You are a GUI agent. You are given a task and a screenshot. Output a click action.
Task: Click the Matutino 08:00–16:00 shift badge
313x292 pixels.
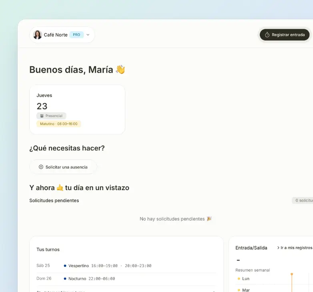[59, 124]
